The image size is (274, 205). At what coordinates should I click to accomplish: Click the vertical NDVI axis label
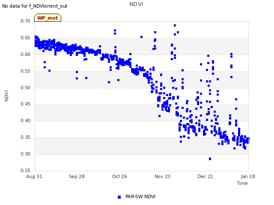coord(6,96)
